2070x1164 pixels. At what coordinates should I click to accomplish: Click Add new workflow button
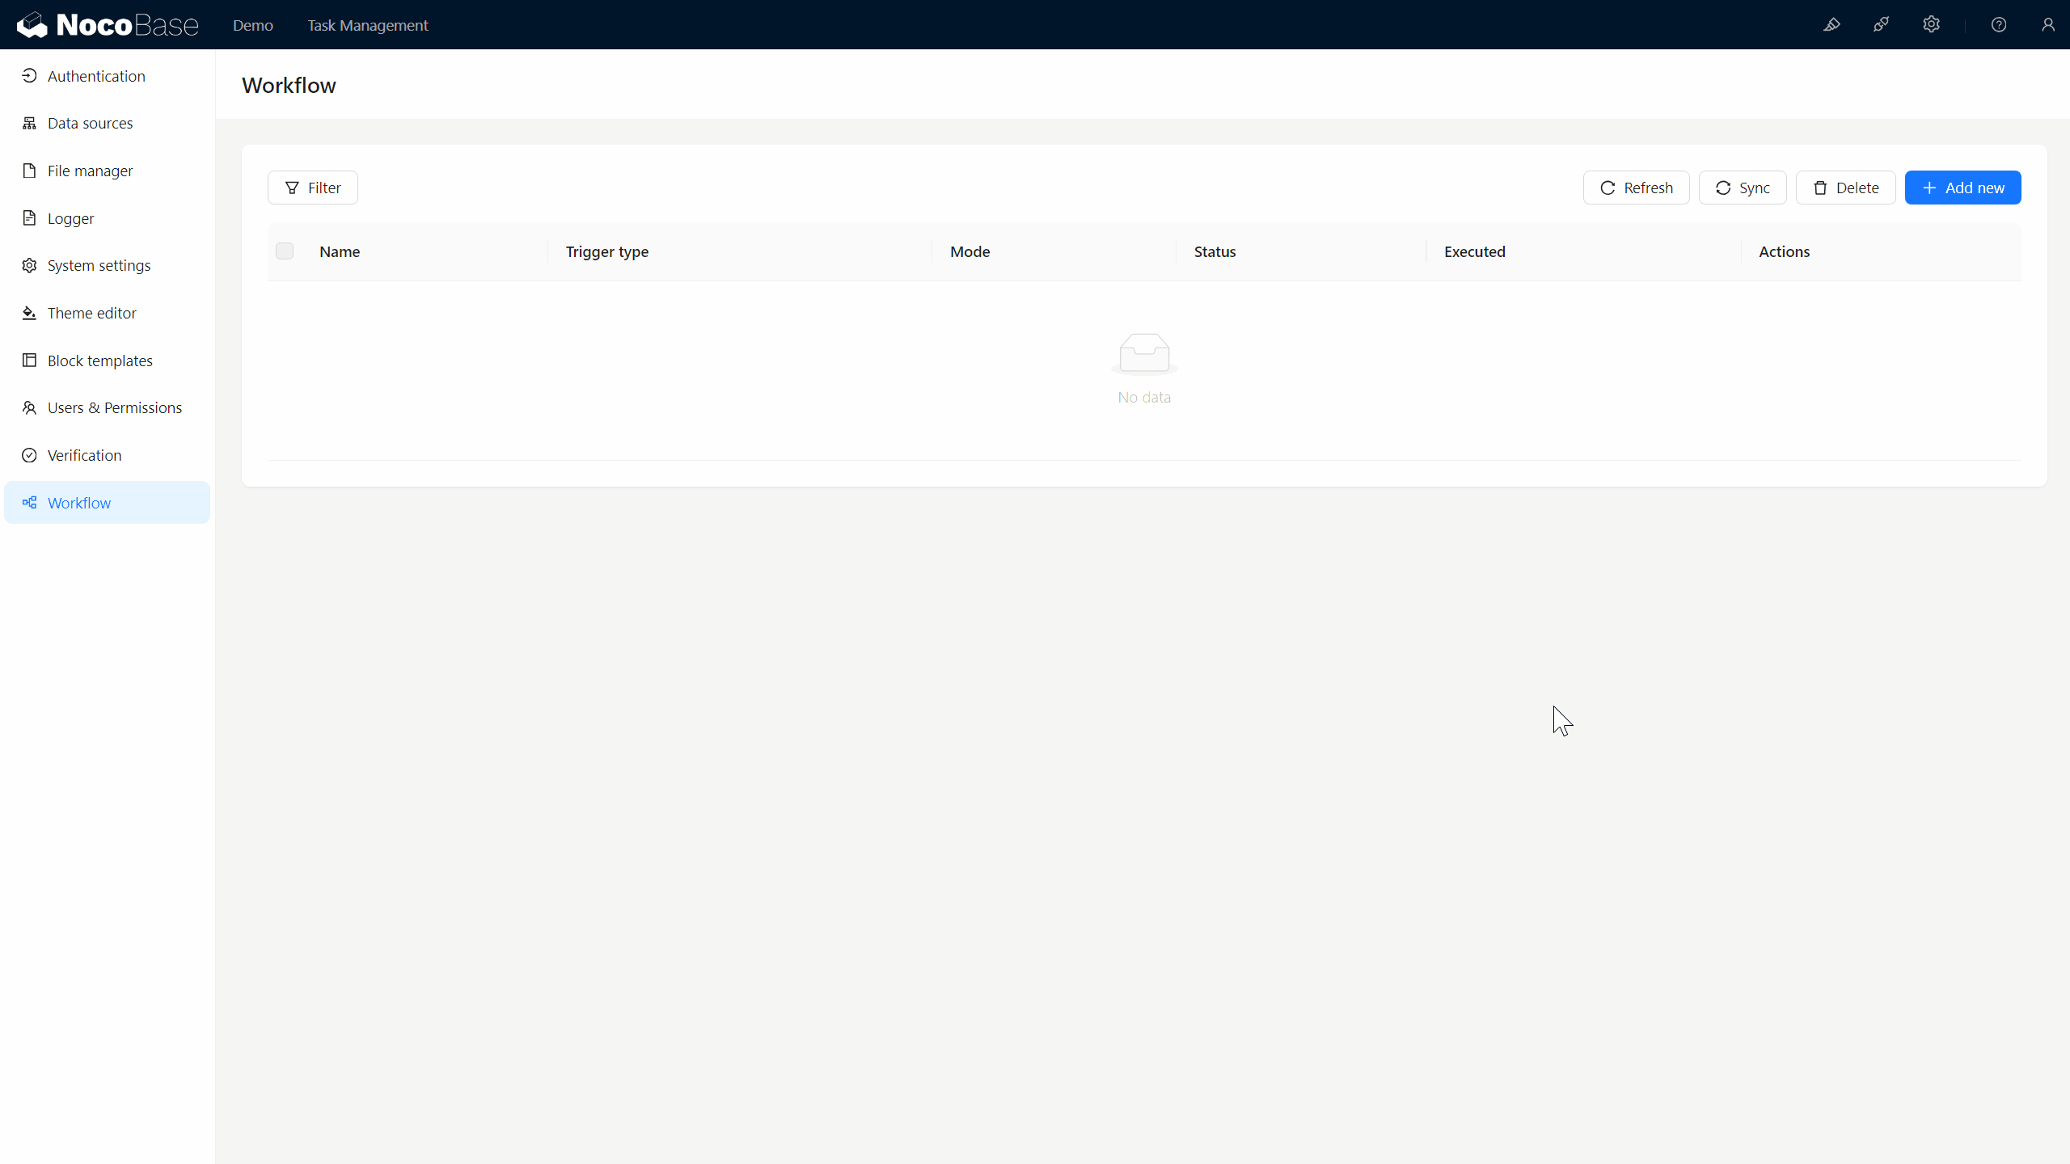click(x=1963, y=186)
